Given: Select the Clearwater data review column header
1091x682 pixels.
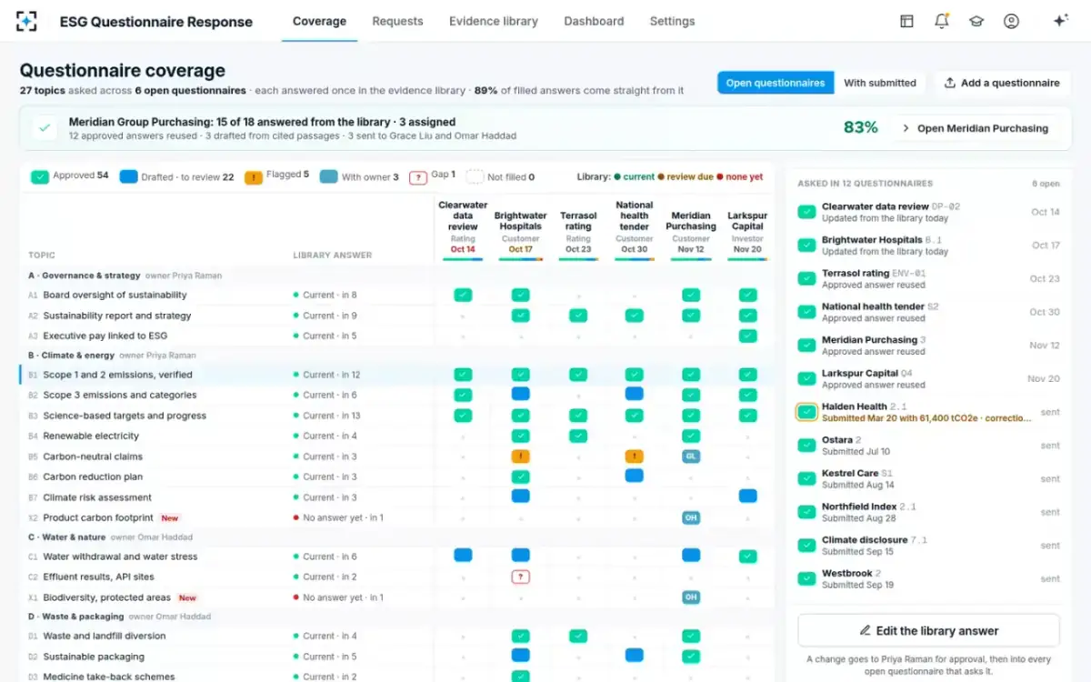Looking at the screenshot, I should pos(463,227).
